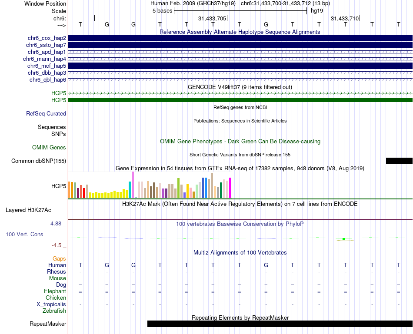Click the chr6_cox_hap2 track label
Screen dimensions: 413x334
47,38
